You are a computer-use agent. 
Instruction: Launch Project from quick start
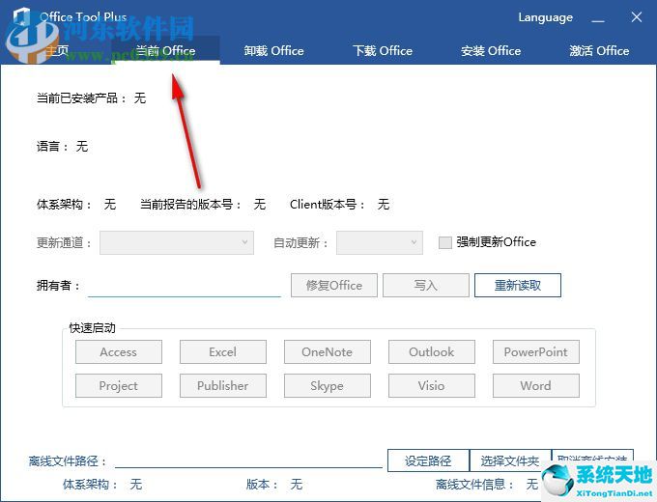tap(119, 385)
